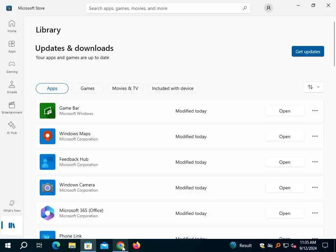This screenshot has height=252, width=336.
Task: Select the Library icon in sidebar
Action: tap(12, 225)
